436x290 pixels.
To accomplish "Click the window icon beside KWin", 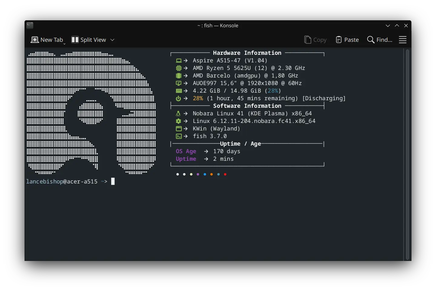I will tap(179, 129).
